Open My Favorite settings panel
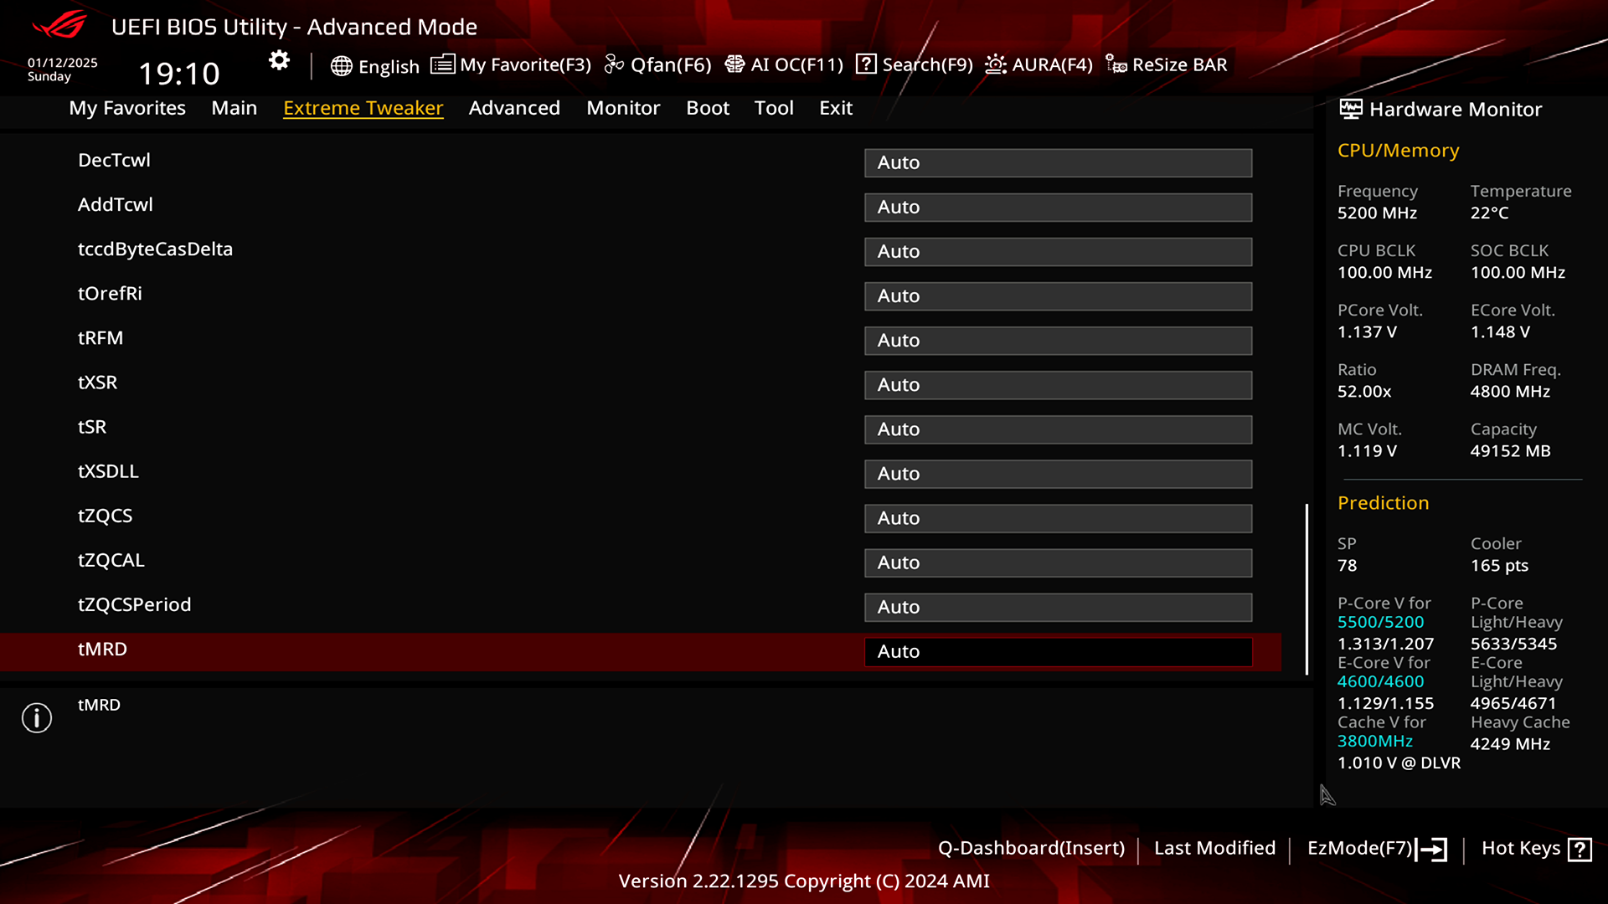Screen dimensions: 1608x904 click(x=510, y=64)
